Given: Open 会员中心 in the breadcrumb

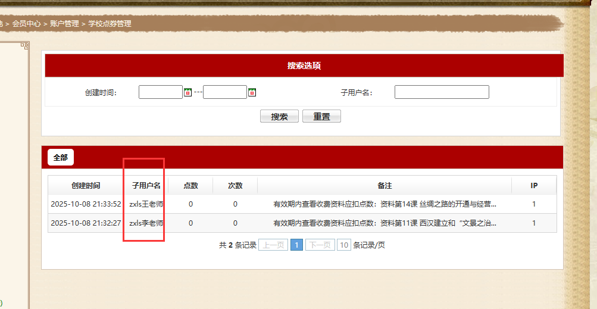Looking at the screenshot, I should pos(27,24).
